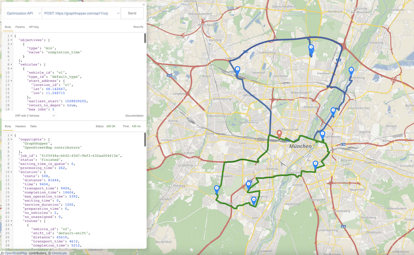Click the "OpenStreetMap contributors" copyright string
This screenshot has height=255, width=414.
coord(52,148)
